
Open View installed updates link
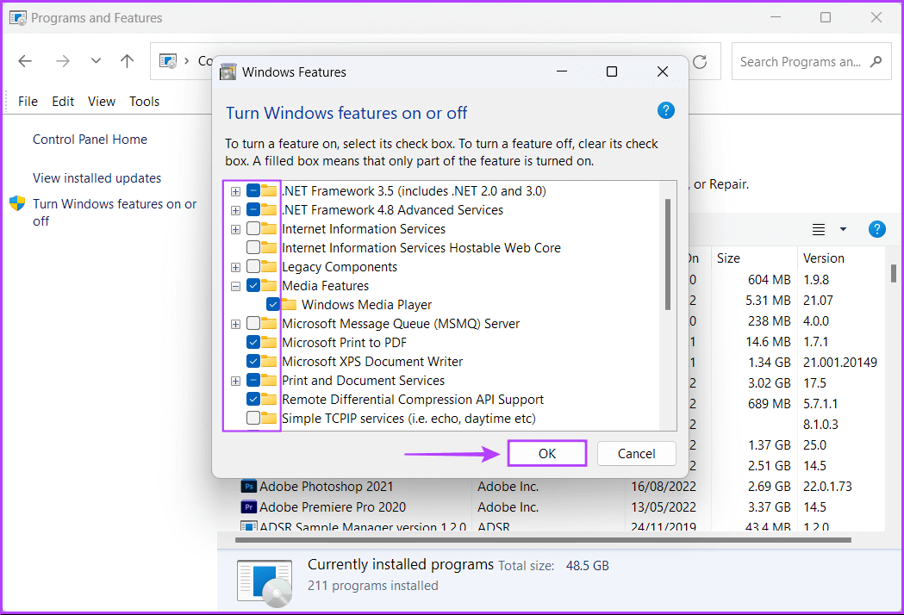coord(97,178)
